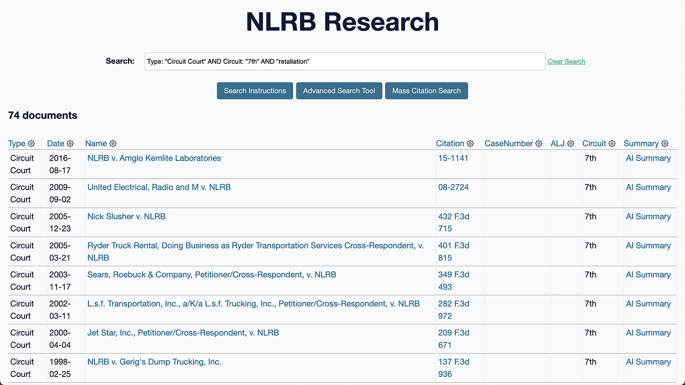685x385 pixels.
Task: Open citation 15-1141
Action: (x=454, y=158)
